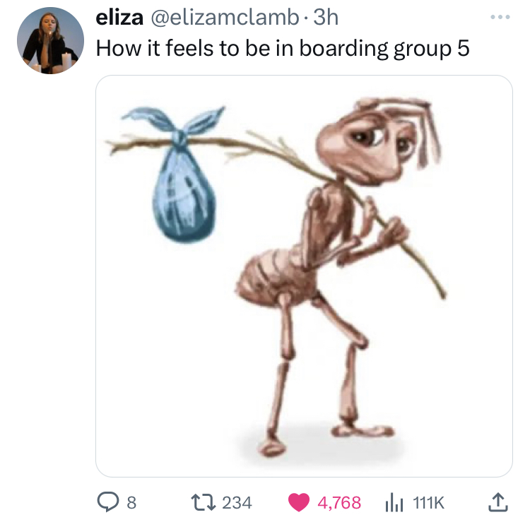Click the display name eliza

click(x=119, y=18)
